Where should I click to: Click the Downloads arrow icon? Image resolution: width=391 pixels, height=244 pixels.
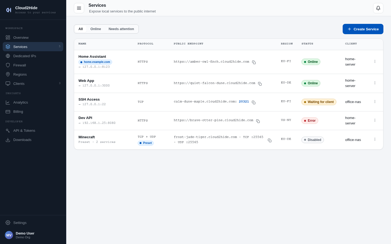(x=8, y=140)
